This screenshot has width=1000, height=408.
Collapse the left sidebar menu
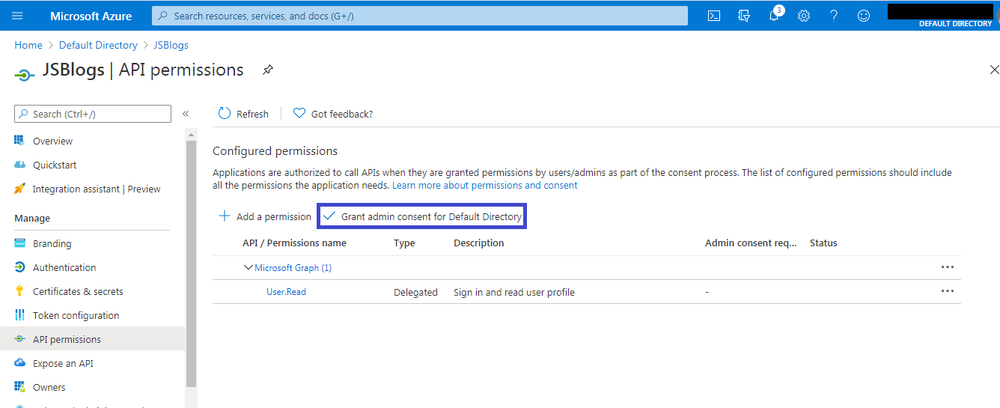click(186, 114)
